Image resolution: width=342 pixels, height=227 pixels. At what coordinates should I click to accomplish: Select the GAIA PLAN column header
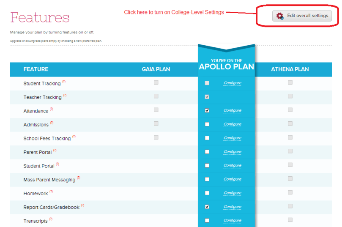156,69
